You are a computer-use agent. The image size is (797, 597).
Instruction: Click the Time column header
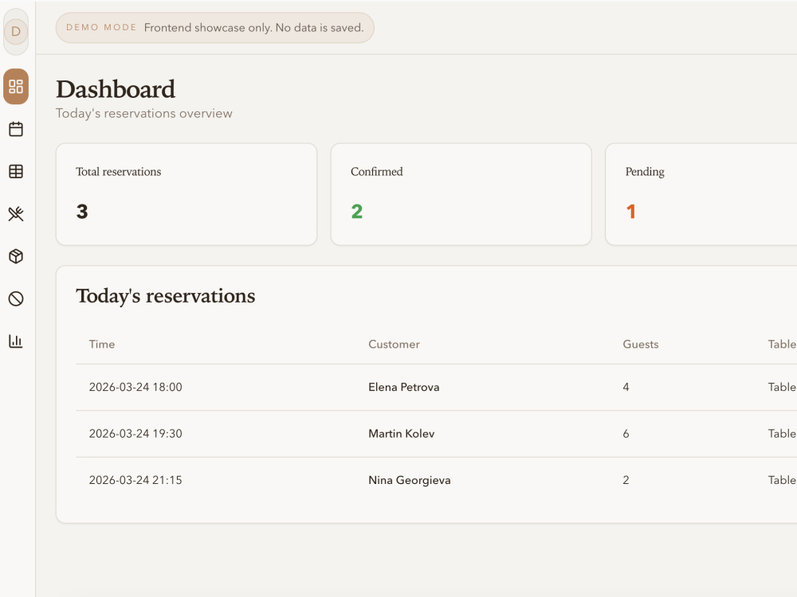[102, 344]
